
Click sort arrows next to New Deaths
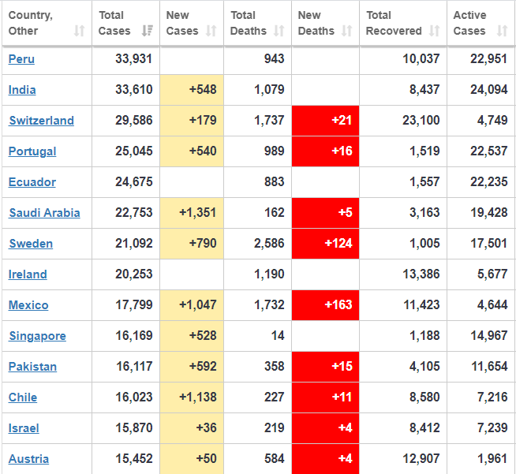[x=346, y=31]
